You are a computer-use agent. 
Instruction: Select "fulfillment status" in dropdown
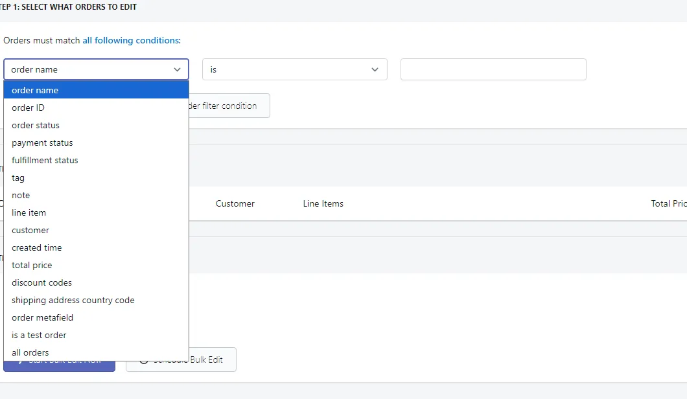tap(96, 160)
